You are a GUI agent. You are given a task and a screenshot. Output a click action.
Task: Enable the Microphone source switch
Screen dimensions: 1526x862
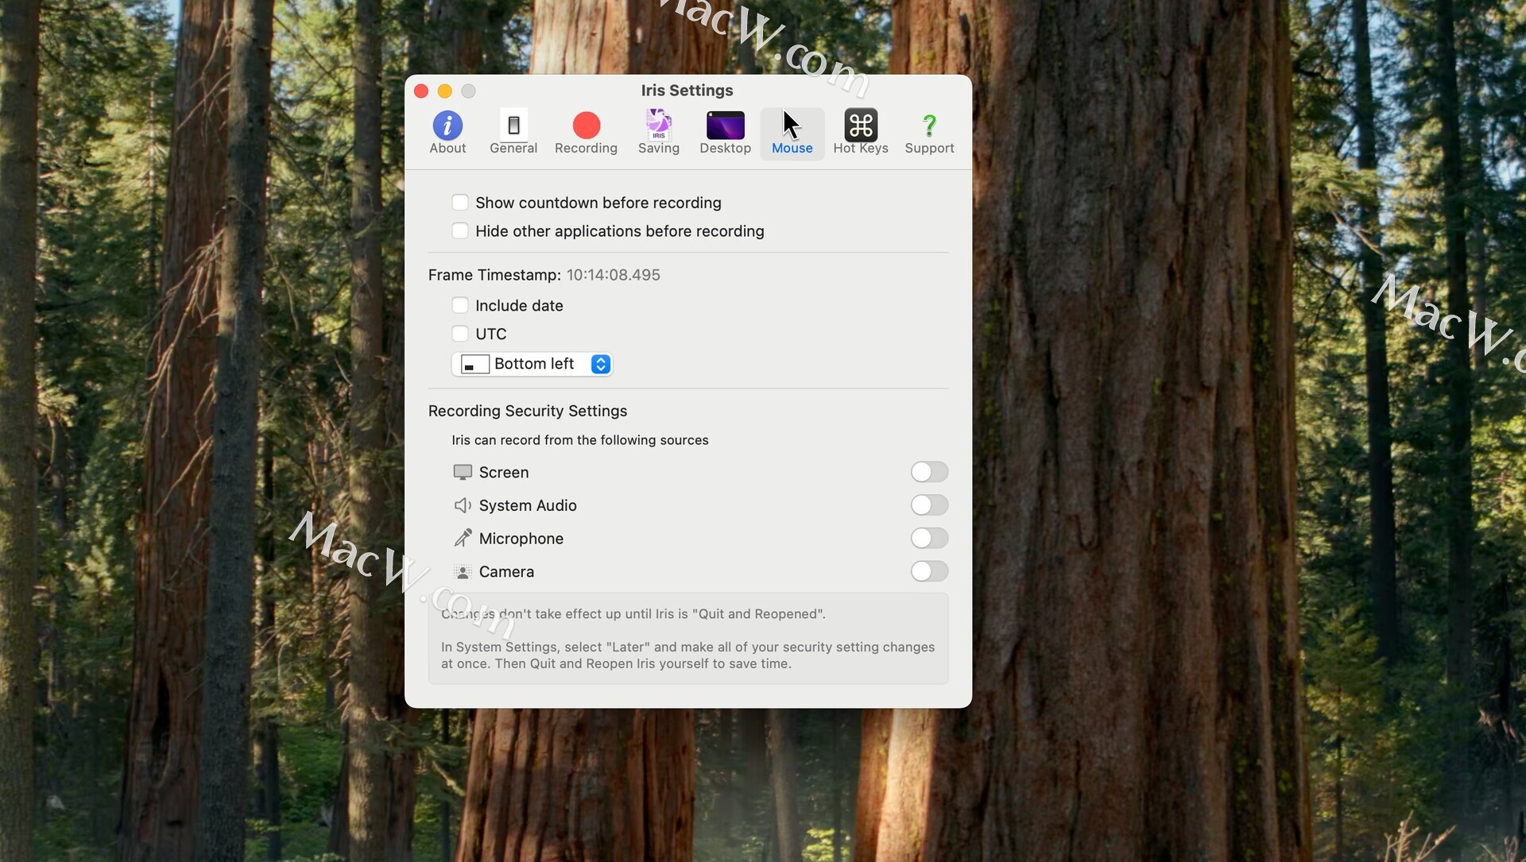pyautogui.click(x=929, y=539)
